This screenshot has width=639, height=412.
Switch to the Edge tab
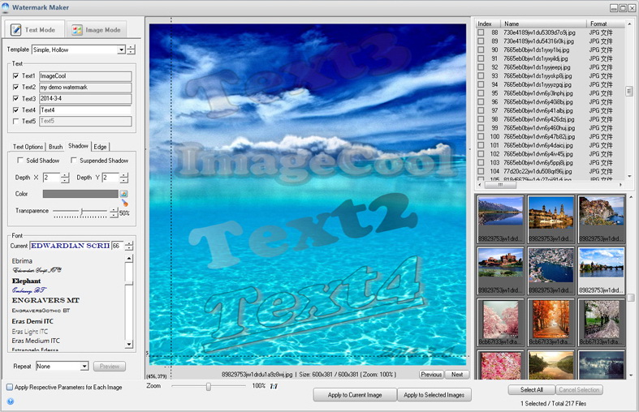[x=100, y=147]
